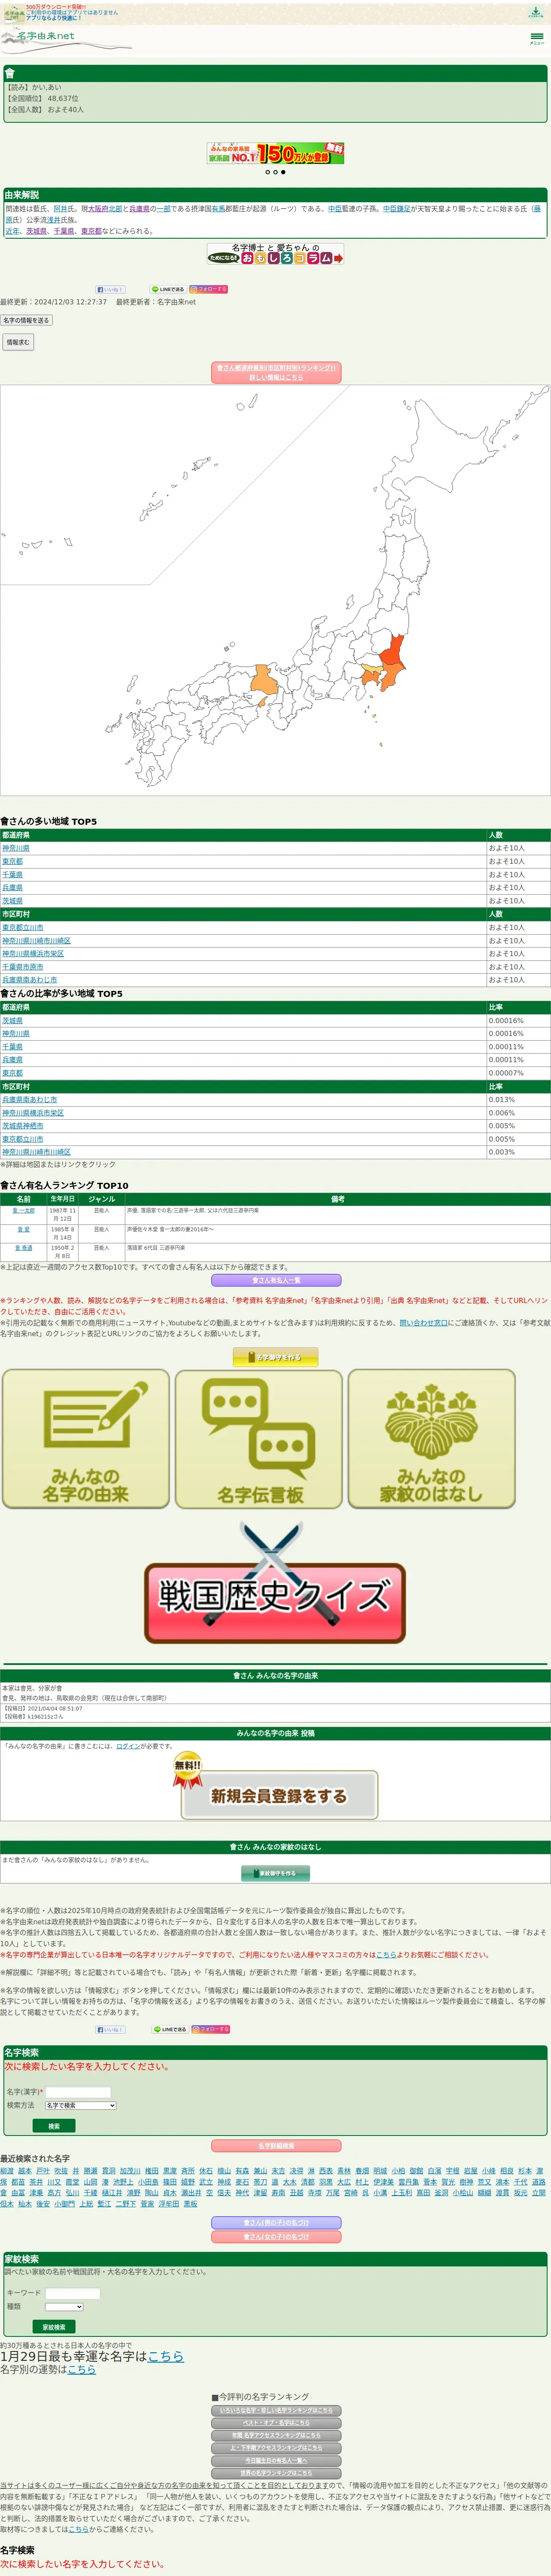Image resolution: width=551 pixels, height=2576 pixels.
Task: Click the Facebook like button above the 名字検索 section
Action: (x=110, y=2029)
